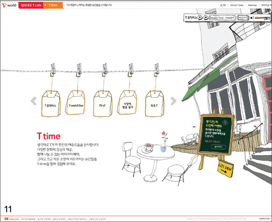
Task: Select the T time tab
Action: (x=53, y=6)
